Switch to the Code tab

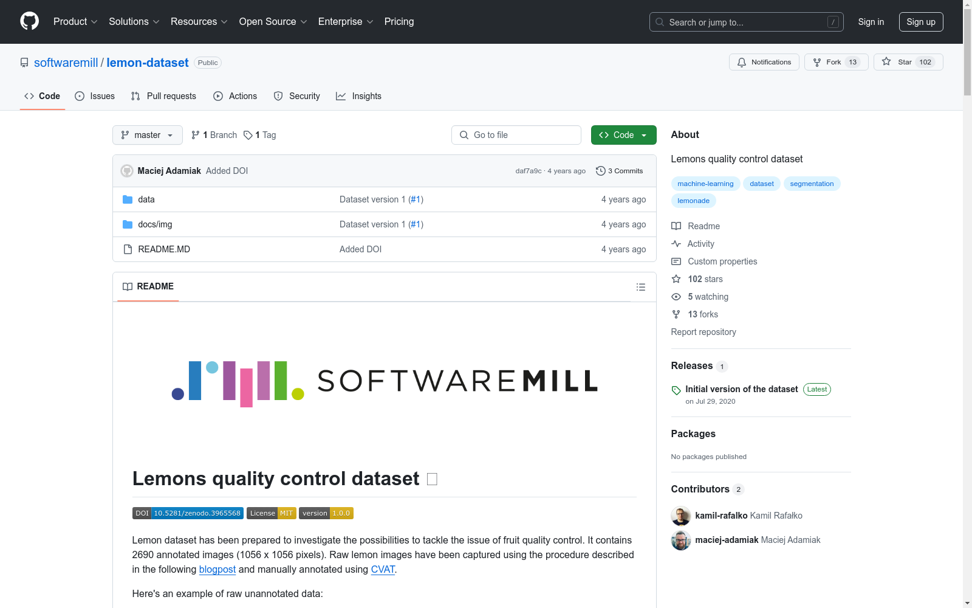[x=43, y=96]
